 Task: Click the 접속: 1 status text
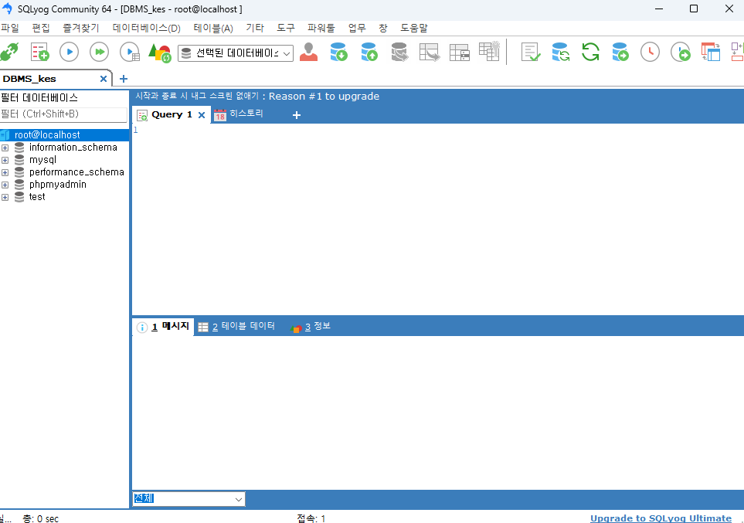[x=311, y=518]
